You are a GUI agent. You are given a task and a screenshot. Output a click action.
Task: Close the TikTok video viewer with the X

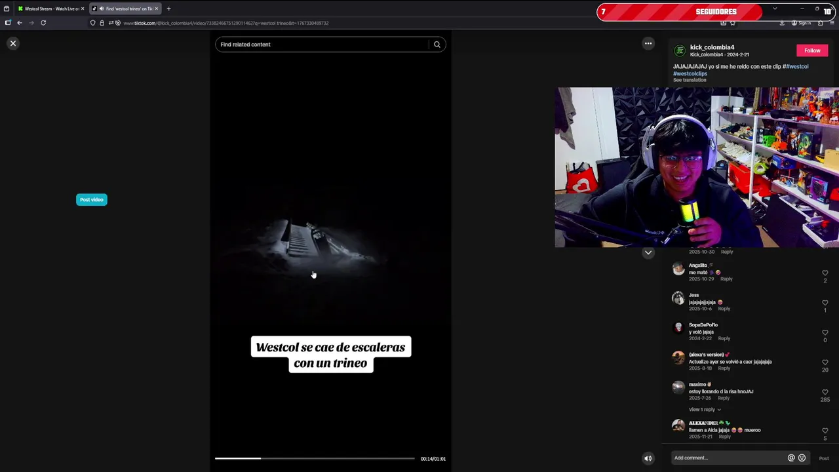pos(13,43)
